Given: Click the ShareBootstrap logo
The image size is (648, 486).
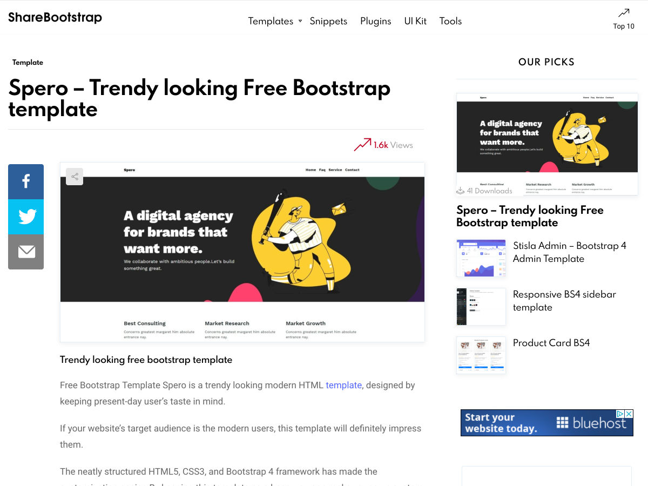Looking at the screenshot, I should pos(55,17).
